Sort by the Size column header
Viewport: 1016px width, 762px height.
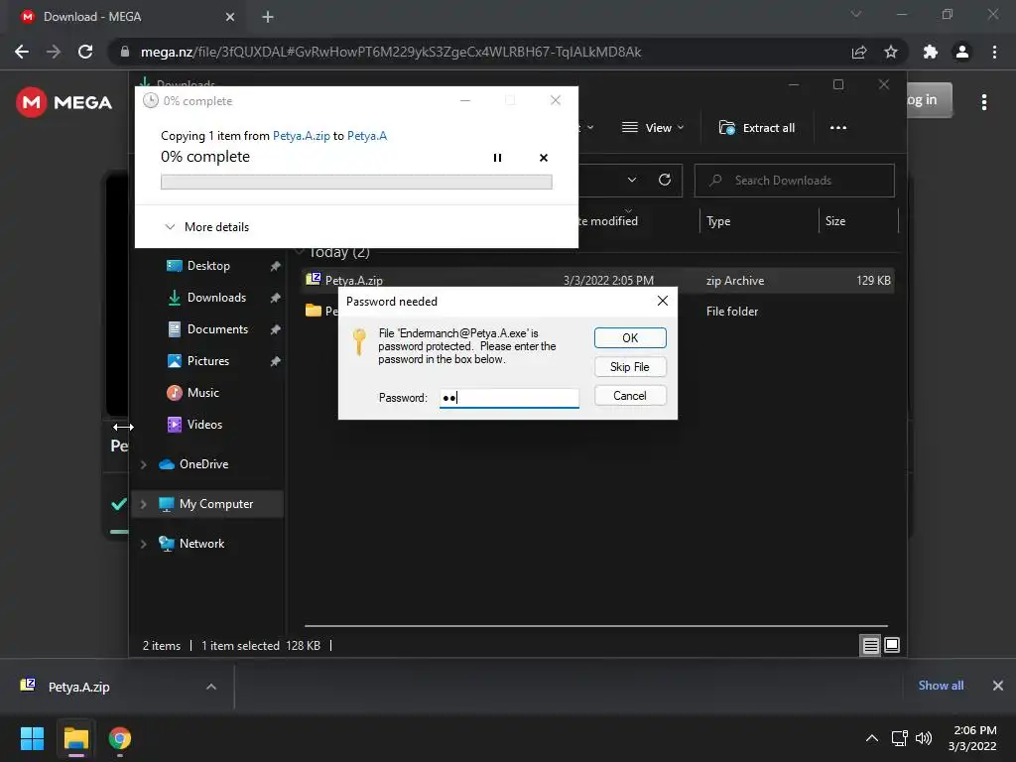[x=835, y=221]
